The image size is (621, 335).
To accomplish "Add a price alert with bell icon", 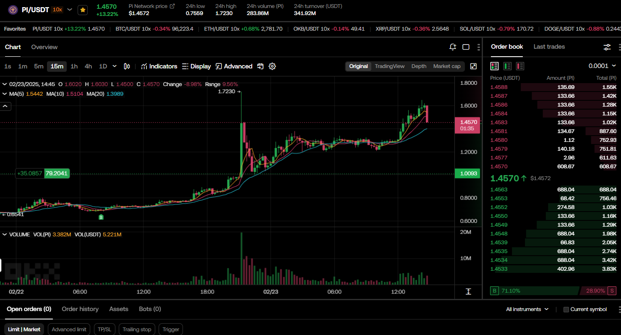I will tap(452, 47).
